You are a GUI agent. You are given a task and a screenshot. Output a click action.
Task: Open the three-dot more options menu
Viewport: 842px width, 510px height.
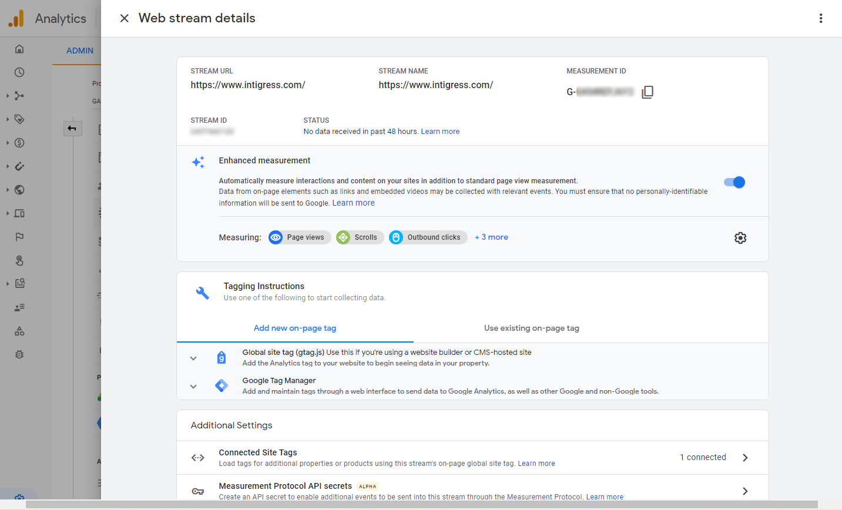click(x=821, y=18)
